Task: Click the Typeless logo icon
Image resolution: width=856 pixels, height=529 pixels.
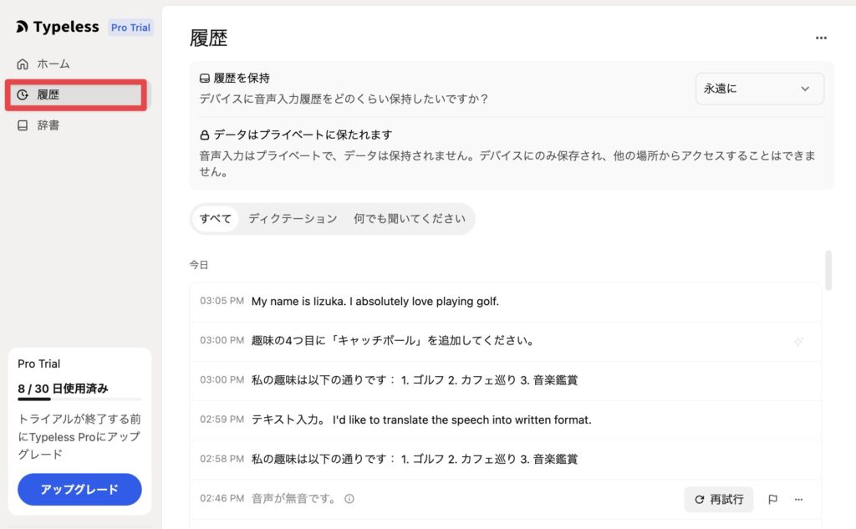Action: 22,28
